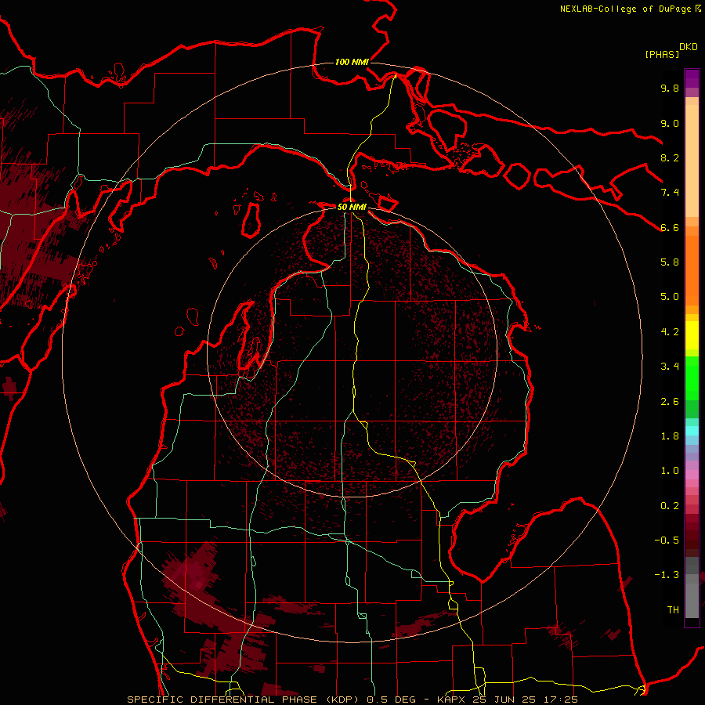Click the 6.6 value on color scale

coord(670,227)
